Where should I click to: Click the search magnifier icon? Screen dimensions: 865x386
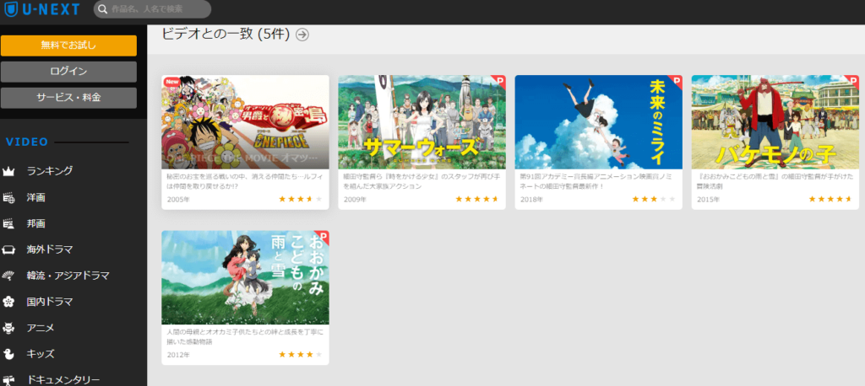[x=102, y=9]
